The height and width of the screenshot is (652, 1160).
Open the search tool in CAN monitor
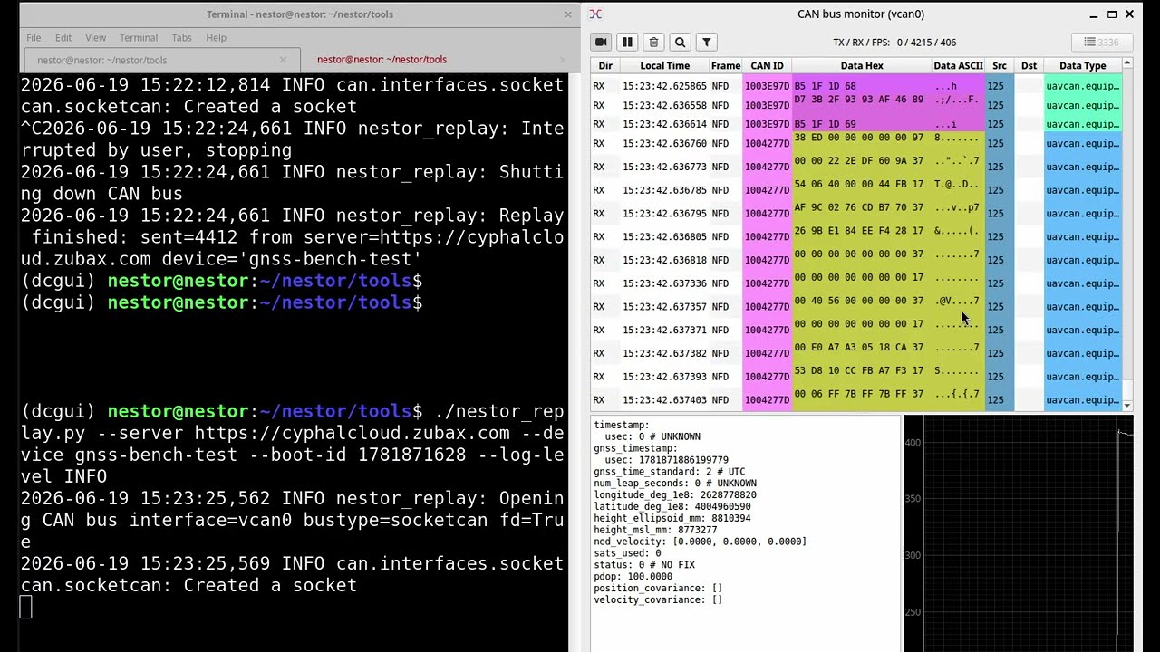pos(680,42)
